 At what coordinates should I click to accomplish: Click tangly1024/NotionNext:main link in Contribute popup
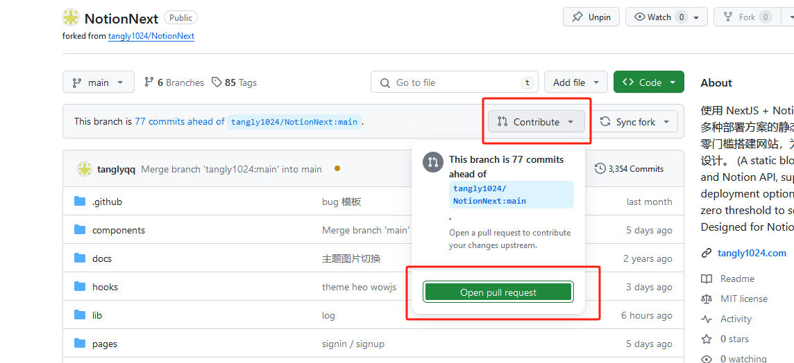[512, 195]
